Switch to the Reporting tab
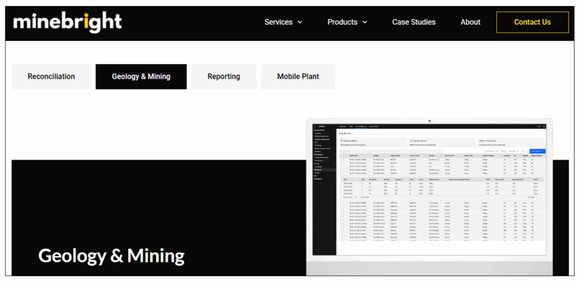The height and width of the screenshot is (284, 581). (x=224, y=77)
